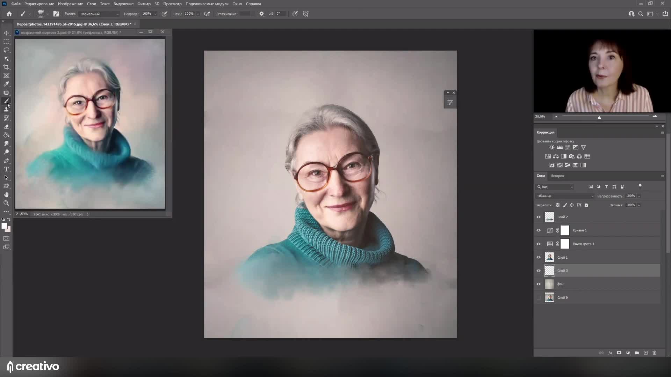The height and width of the screenshot is (377, 671).
Task: Open the brush Режим Нормальный dropdown
Action: click(x=99, y=14)
